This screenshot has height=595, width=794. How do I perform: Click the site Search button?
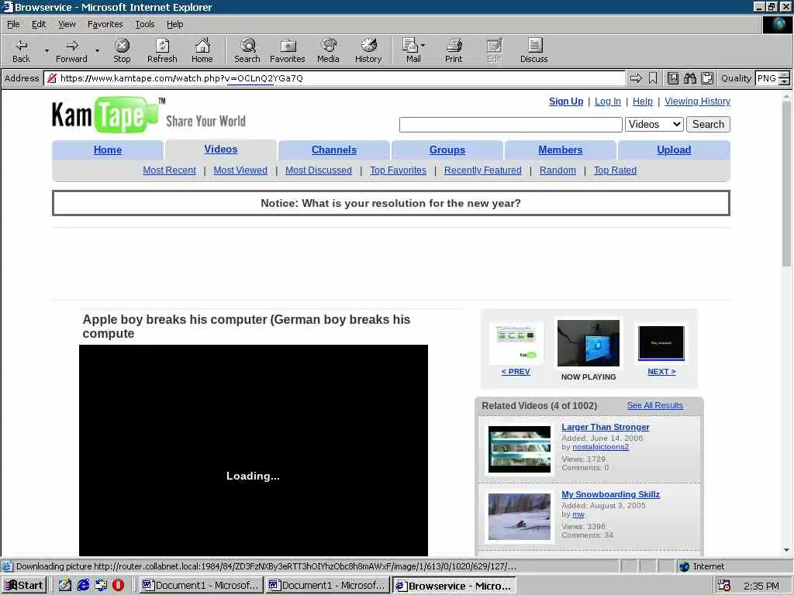click(708, 125)
